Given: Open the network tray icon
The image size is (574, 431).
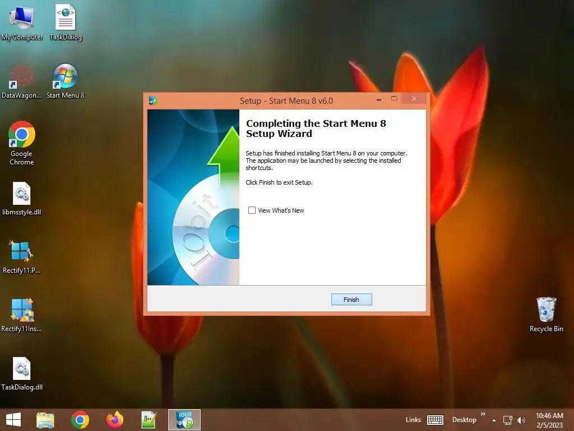Looking at the screenshot, I should click(508, 420).
